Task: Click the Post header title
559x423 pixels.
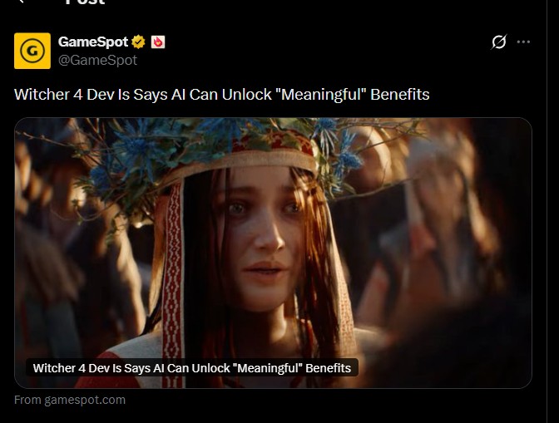Action: [x=85, y=2]
